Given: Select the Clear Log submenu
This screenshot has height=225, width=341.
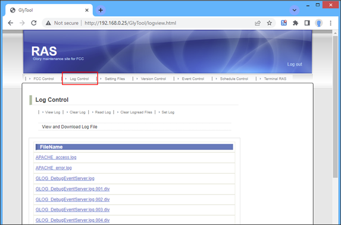Looking at the screenshot, I should coord(77,112).
